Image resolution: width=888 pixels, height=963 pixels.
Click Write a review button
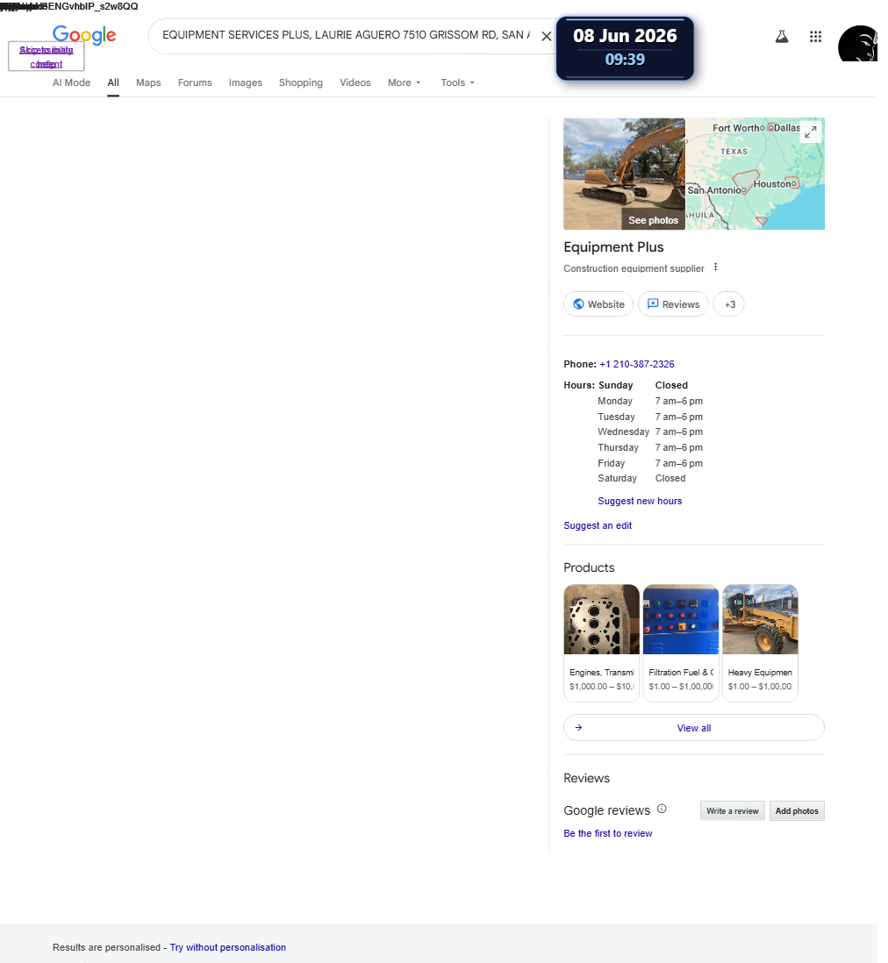(732, 810)
